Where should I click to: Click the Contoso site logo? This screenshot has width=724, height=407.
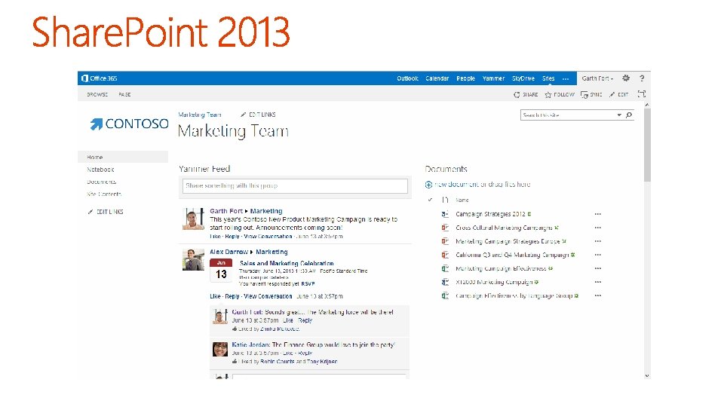tap(129, 124)
